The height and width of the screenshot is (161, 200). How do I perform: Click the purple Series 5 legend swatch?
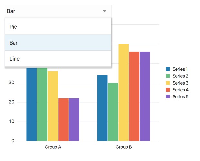(168, 96)
